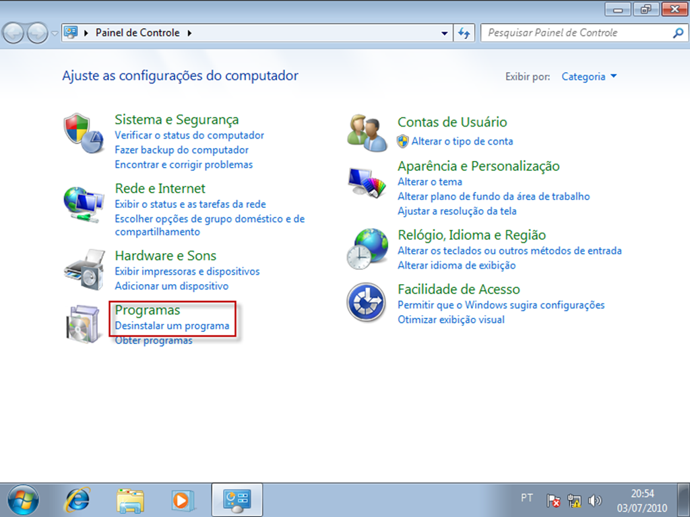Click the shield icon beside Alterar o tipo de conta
Viewport: 690px width, 517px height.
(x=403, y=141)
